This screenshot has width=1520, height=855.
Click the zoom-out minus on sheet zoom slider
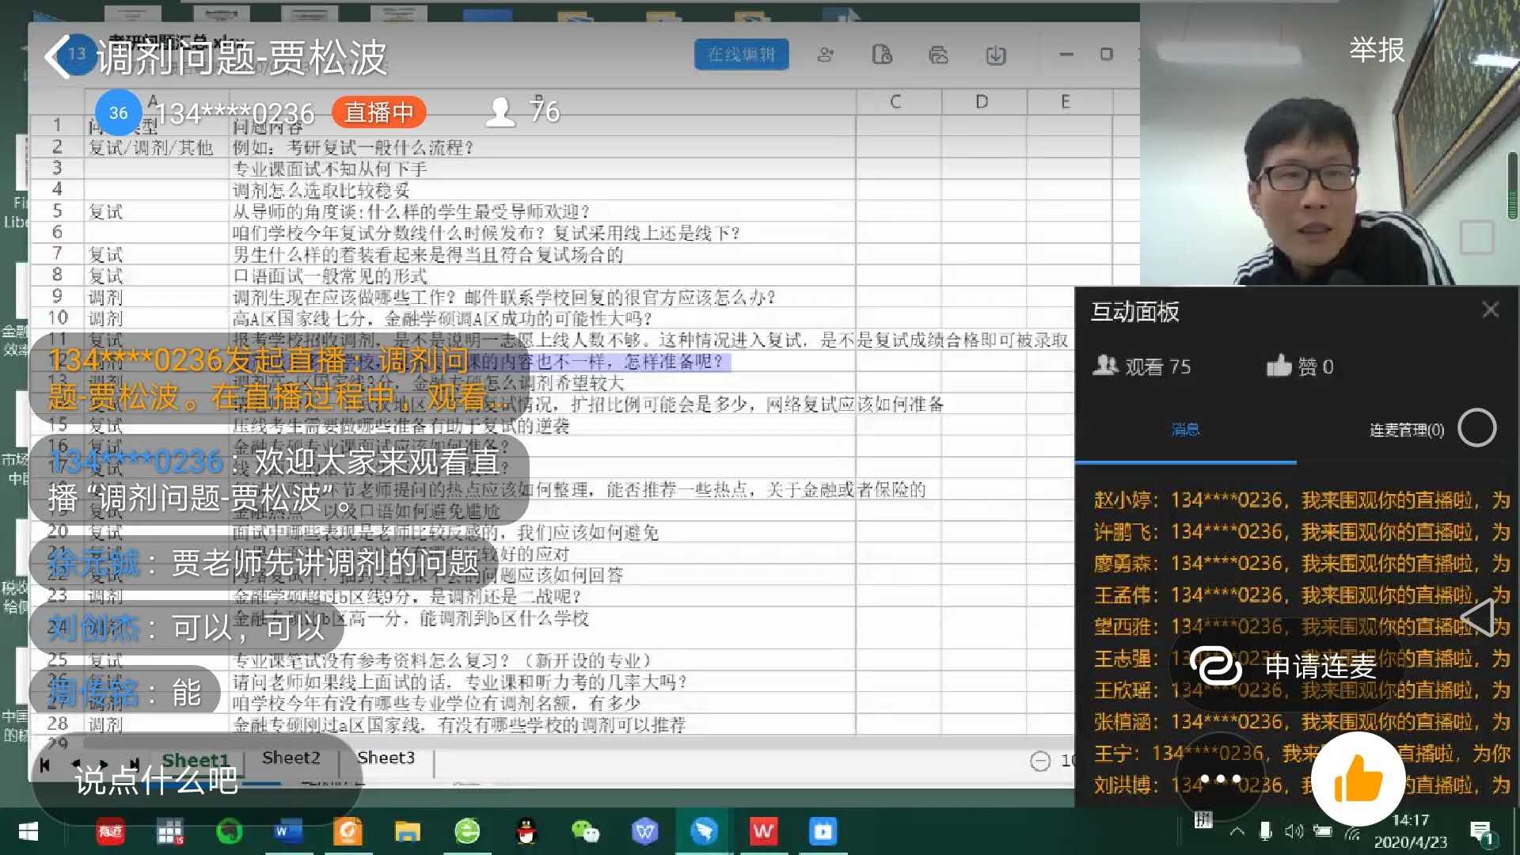coord(1039,762)
